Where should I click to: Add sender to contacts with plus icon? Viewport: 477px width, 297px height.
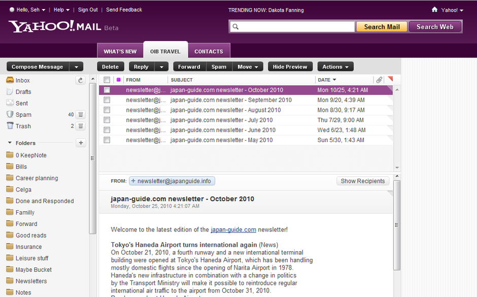[133, 181]
